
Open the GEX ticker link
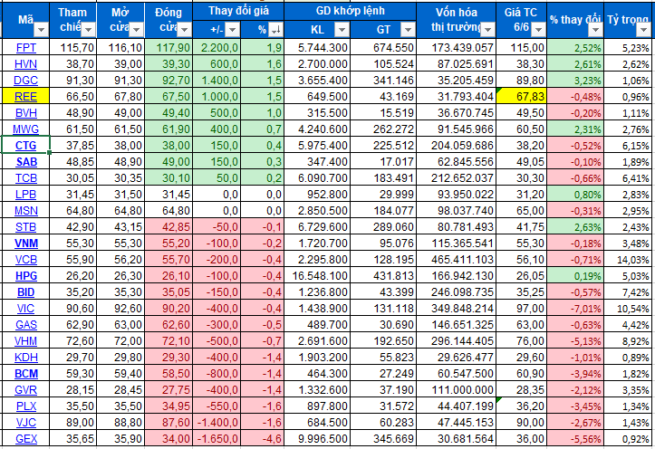[26, 438]
